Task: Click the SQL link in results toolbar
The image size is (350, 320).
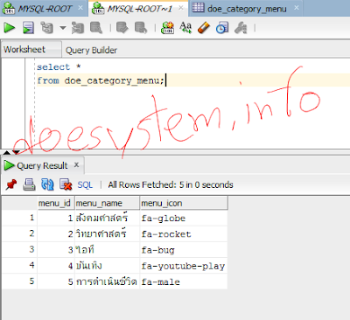Action: coord(85,184)
